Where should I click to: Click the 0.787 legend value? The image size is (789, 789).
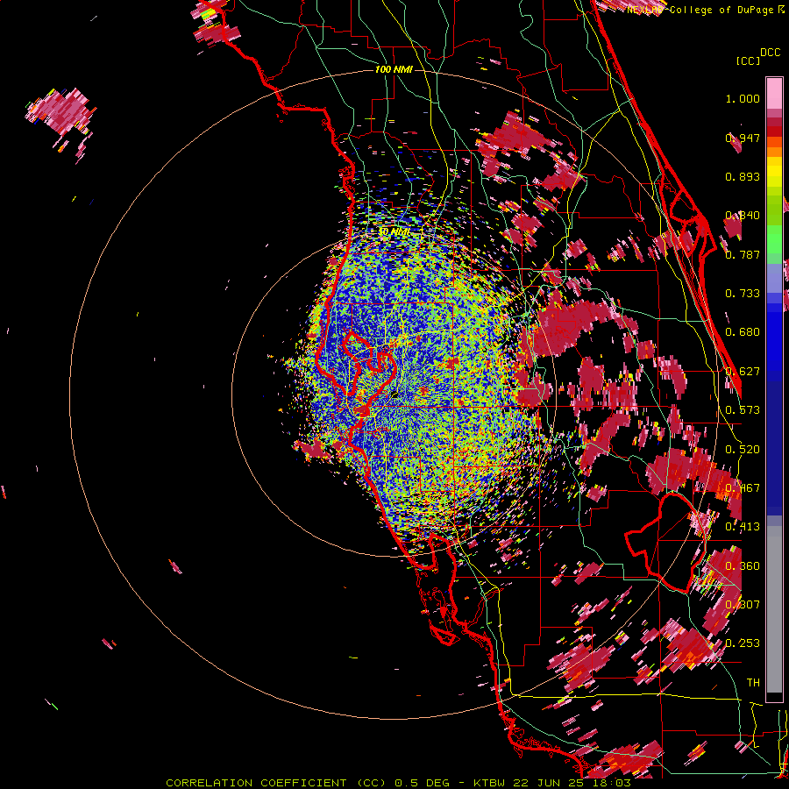click(x=743, y=254)
